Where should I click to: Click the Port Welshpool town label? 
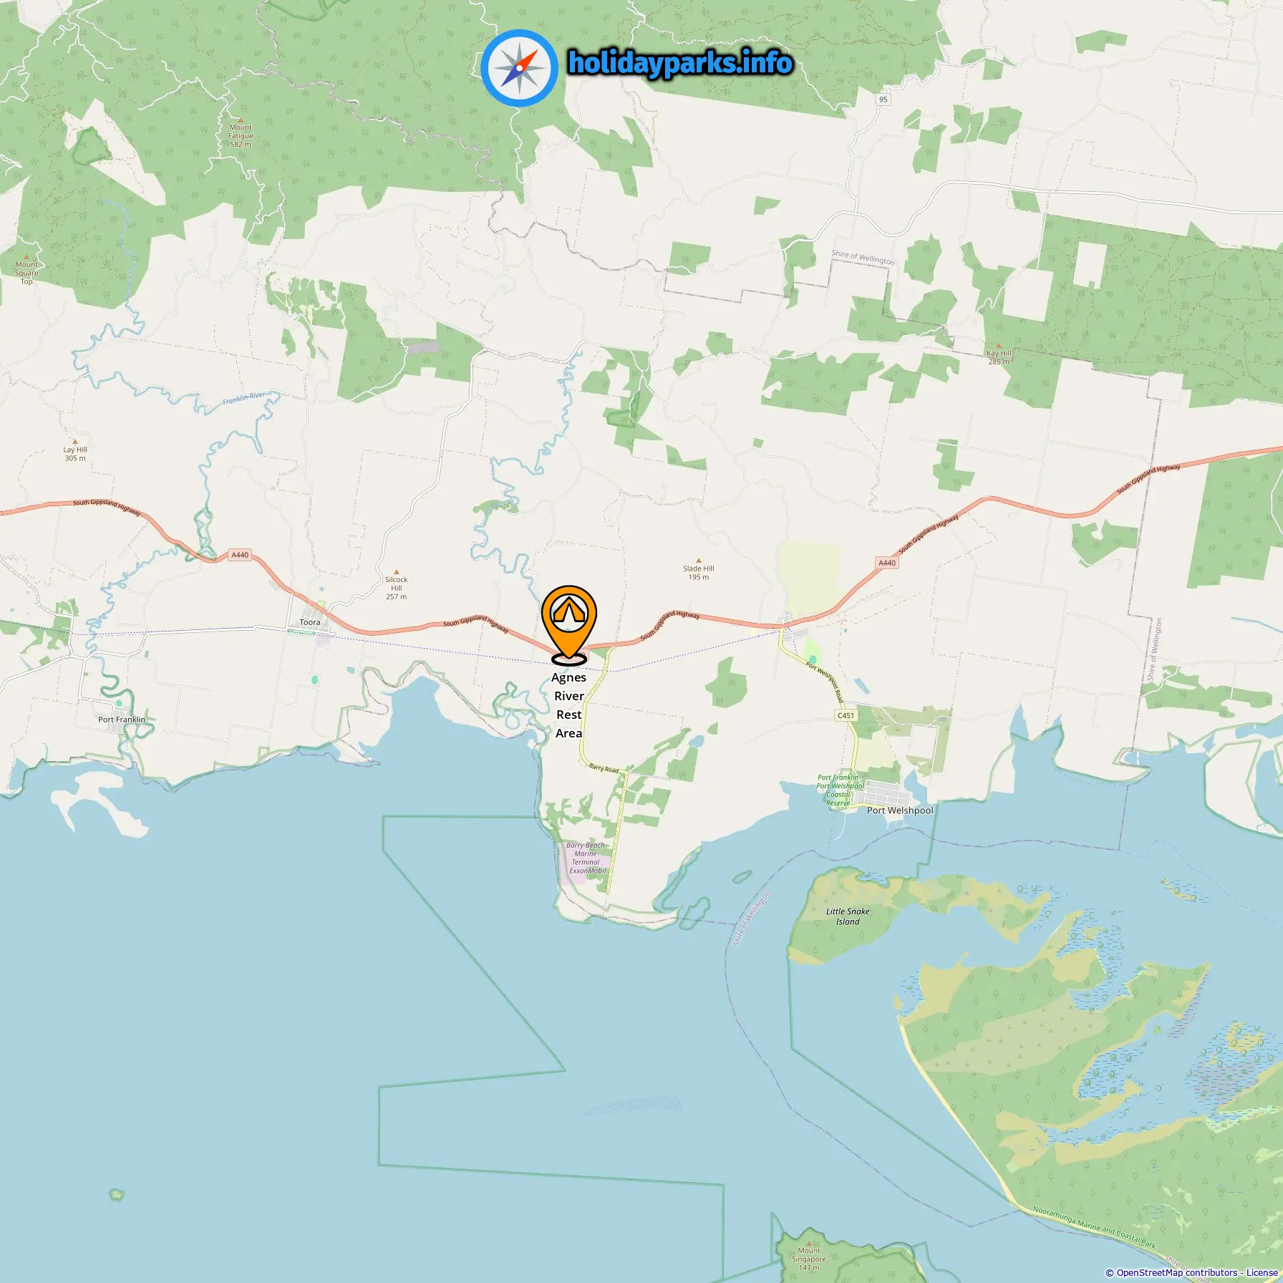pos(900,810)
